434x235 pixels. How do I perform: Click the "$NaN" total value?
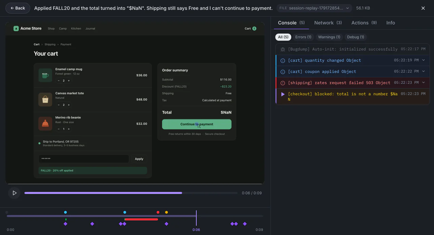[226, 112]
